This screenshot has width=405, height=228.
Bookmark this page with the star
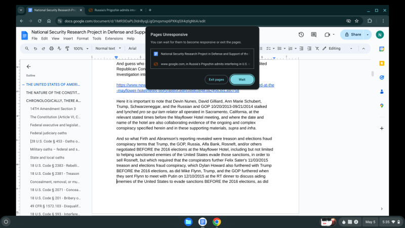point(357,21)
